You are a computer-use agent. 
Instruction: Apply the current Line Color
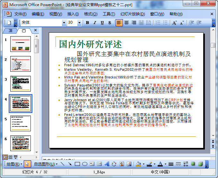coord(150,164)
